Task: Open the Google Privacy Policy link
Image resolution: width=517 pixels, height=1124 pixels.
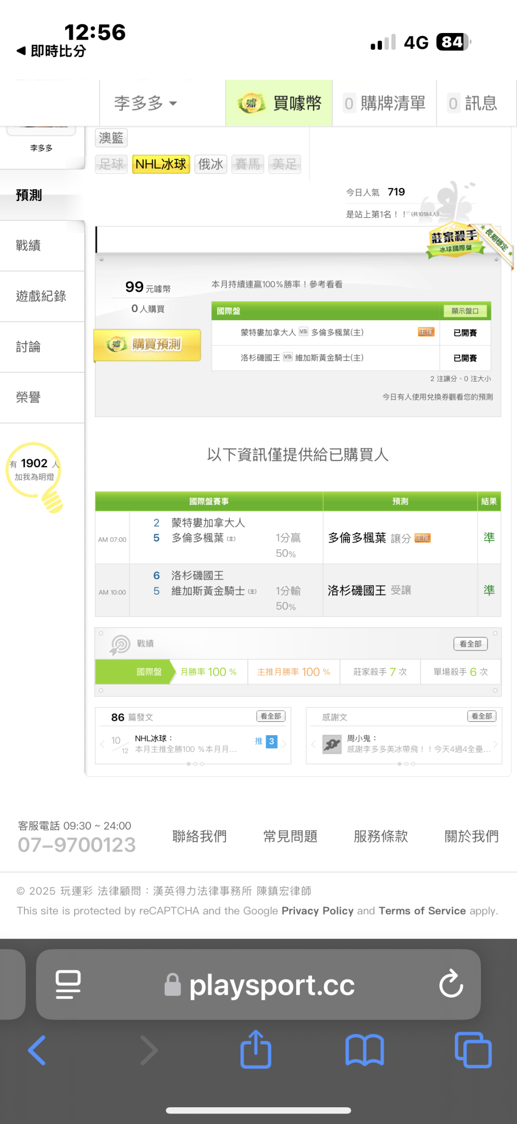Action: tap(317, 910)
